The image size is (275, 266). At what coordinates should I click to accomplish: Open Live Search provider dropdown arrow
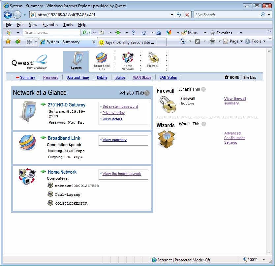click(269, 15)
